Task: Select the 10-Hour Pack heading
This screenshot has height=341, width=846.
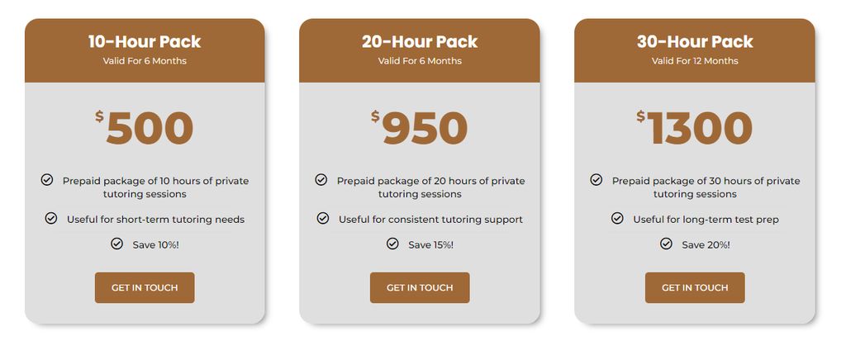Action: click(x=145, y=42)
